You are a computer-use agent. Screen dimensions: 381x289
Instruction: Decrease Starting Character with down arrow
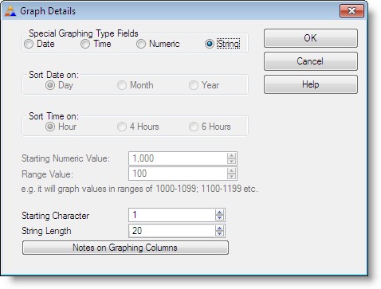pos(219,217)
